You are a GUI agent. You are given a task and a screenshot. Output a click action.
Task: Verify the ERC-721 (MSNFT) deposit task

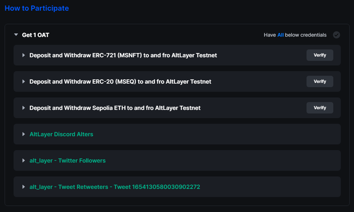(x=320, y=55)
